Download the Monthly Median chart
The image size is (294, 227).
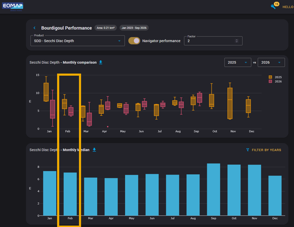94,150
